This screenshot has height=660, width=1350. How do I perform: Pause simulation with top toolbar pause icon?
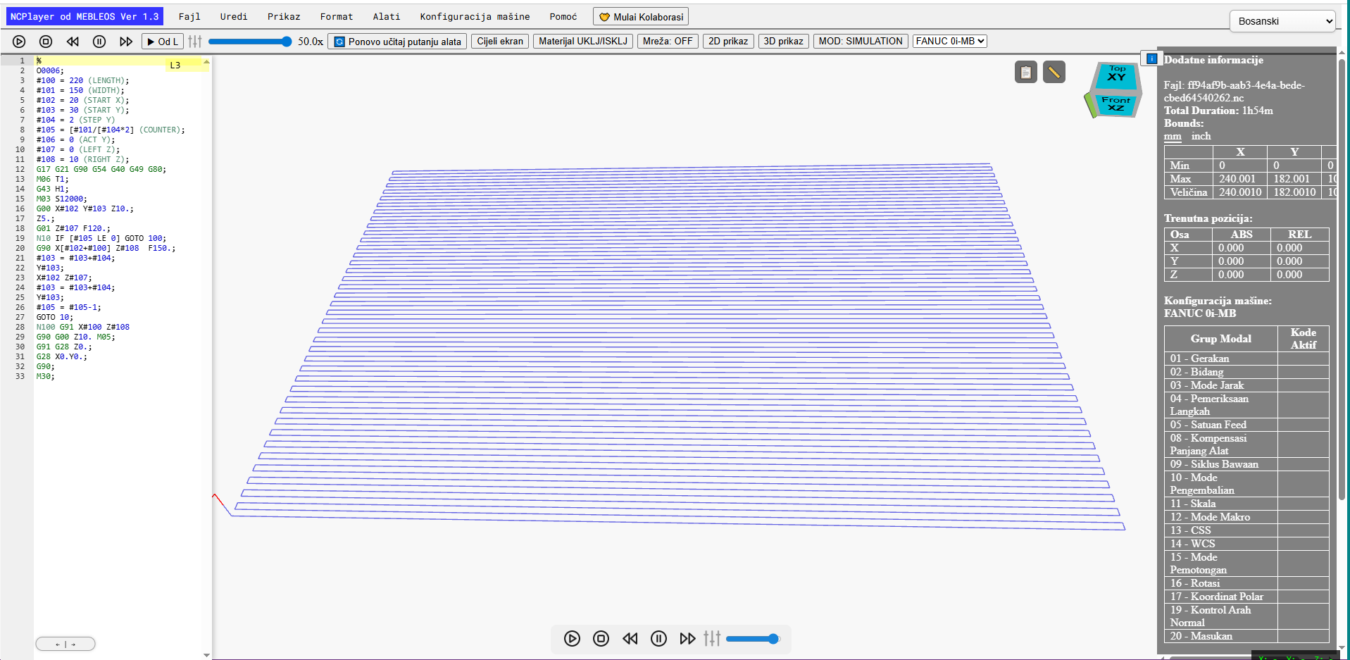click(x=99, y=42)
